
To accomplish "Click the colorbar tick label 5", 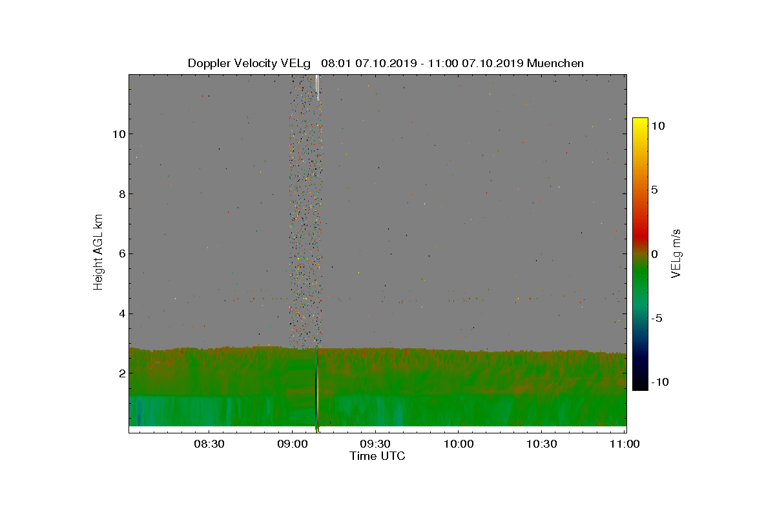I will 654,190.
